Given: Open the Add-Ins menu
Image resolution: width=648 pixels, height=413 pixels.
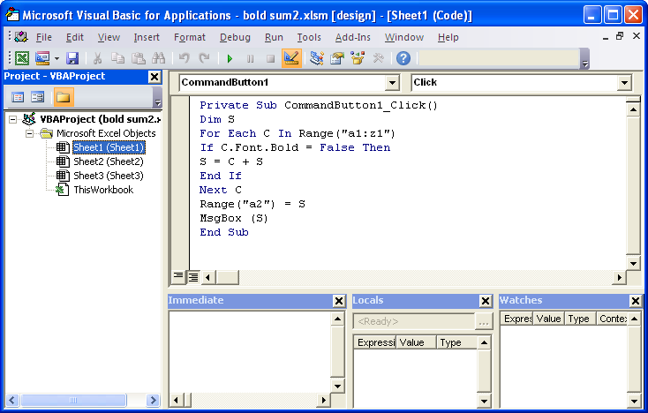Looking at the screenshot, I should coord(352,37).
